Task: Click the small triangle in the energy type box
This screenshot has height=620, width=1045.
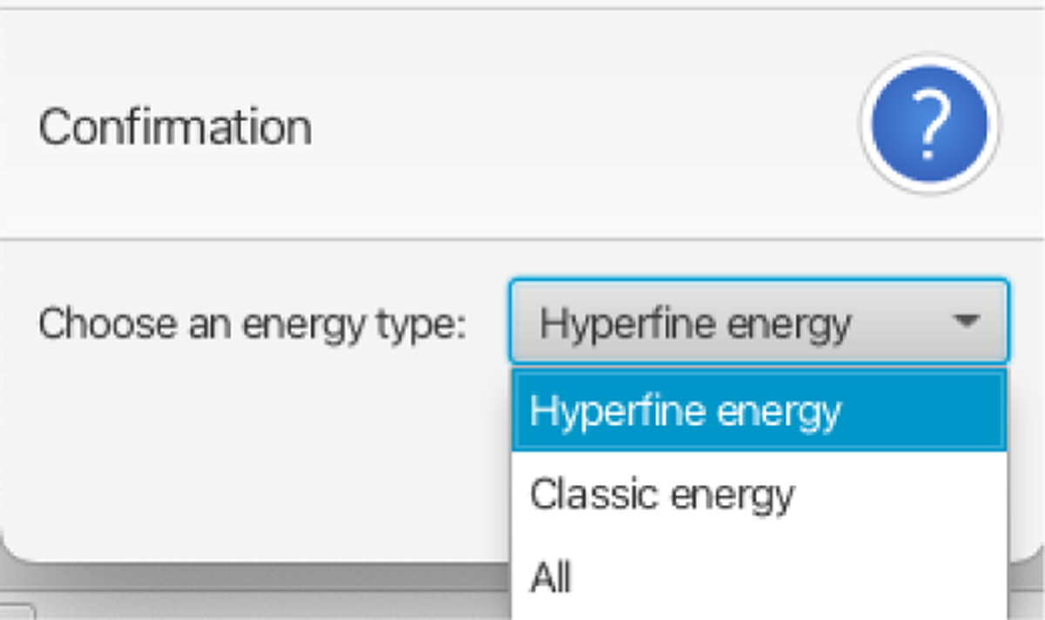Action: [x=964, y=321]
